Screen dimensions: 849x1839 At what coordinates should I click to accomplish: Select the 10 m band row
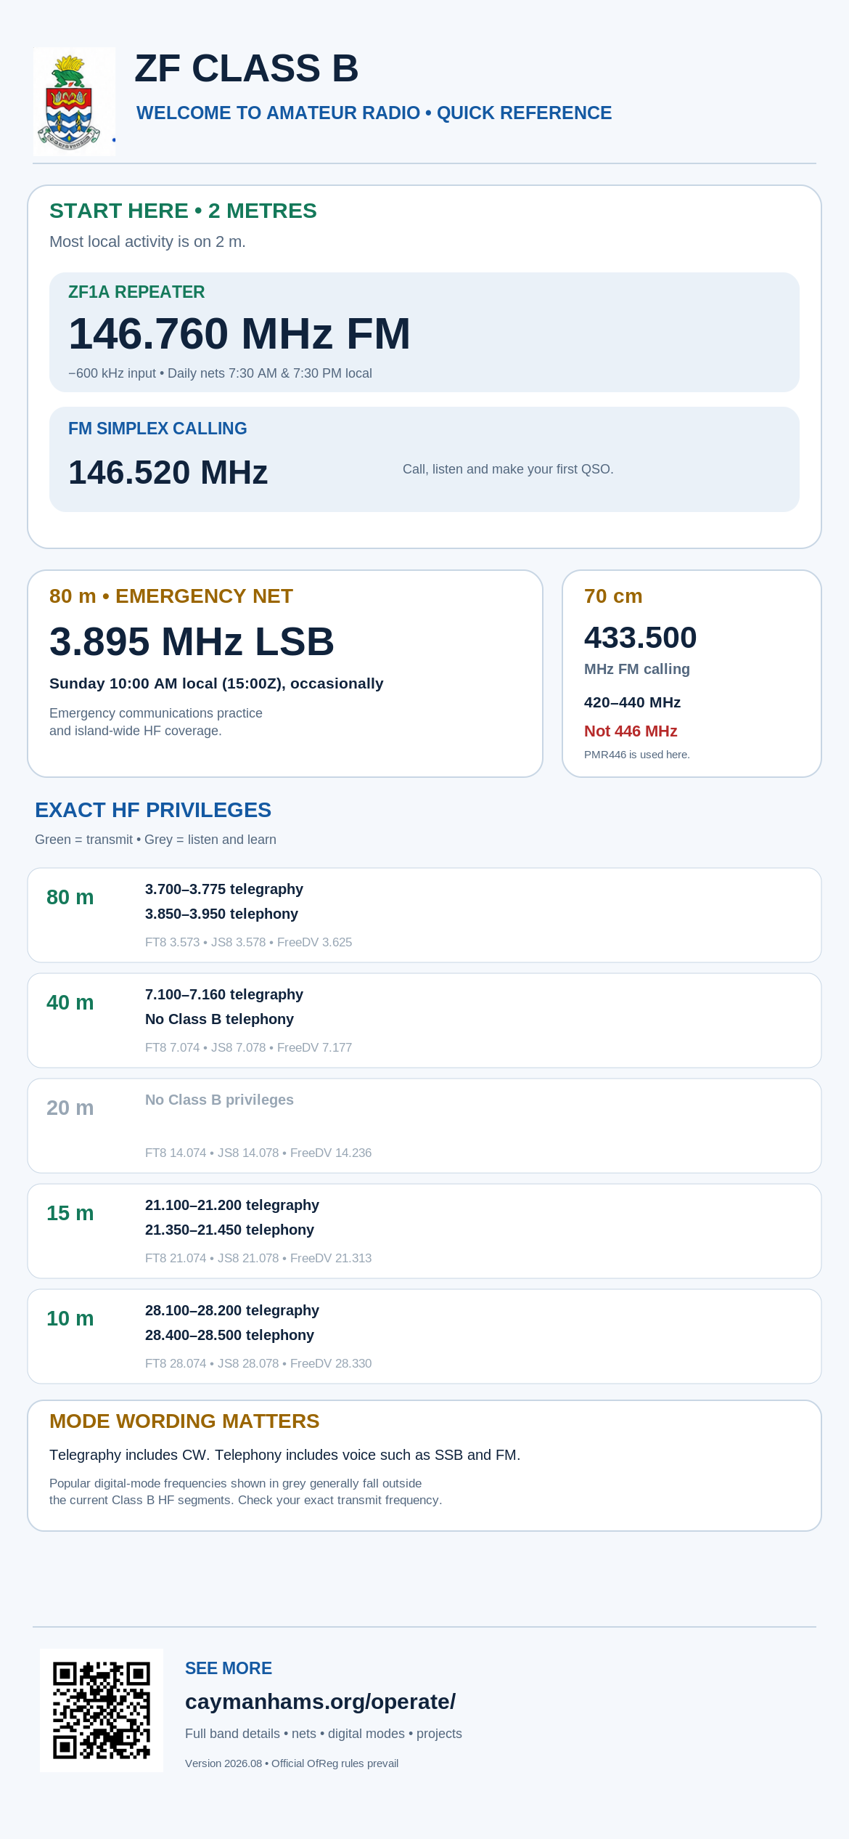424,1336
